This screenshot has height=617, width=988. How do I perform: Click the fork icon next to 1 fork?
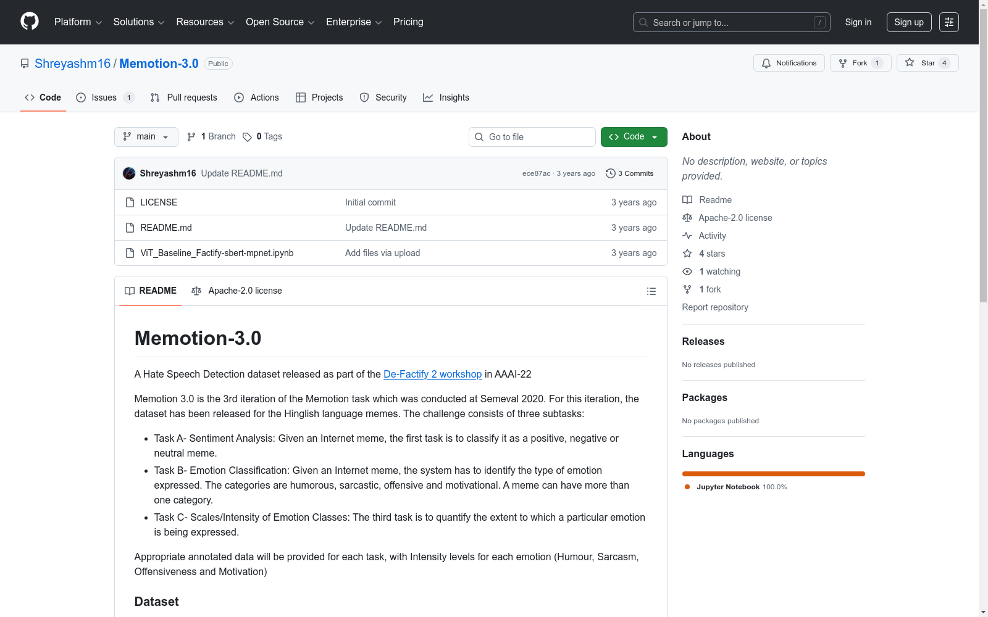click(687, 289)
